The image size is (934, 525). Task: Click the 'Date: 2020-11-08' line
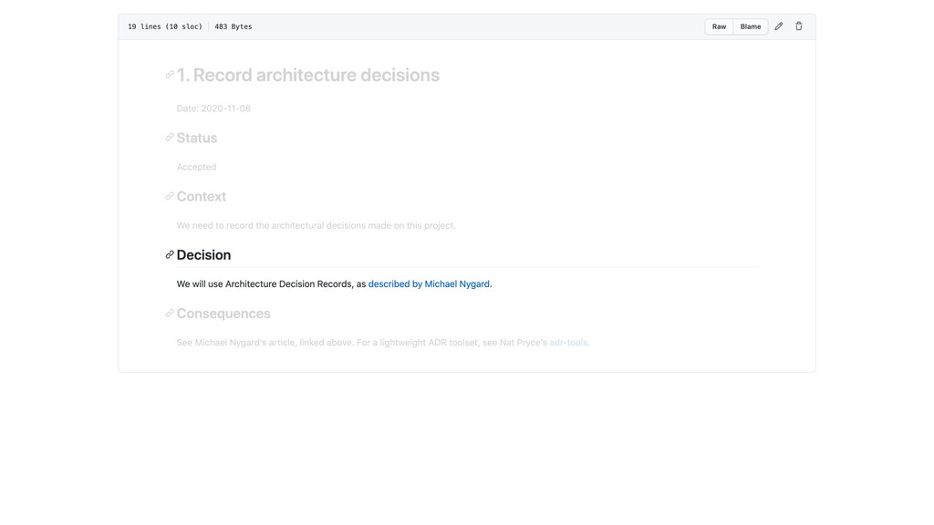pyautogui.click(x=213, y=108)
